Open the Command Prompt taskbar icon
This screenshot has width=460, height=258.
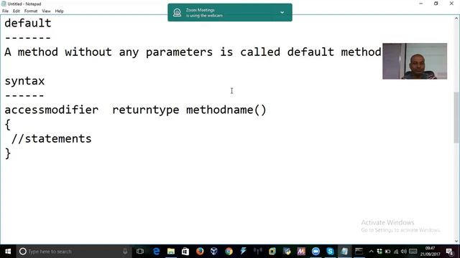tap(359, 252)
